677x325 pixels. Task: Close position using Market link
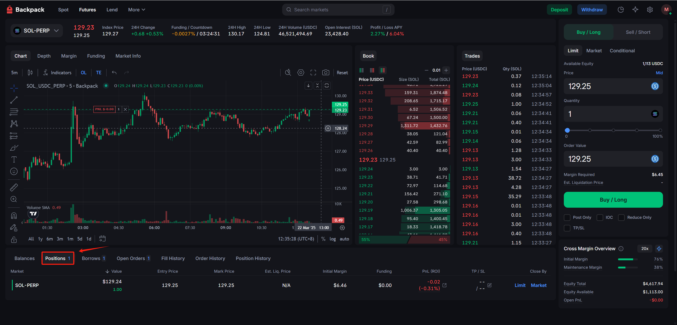tap(538, 285)
